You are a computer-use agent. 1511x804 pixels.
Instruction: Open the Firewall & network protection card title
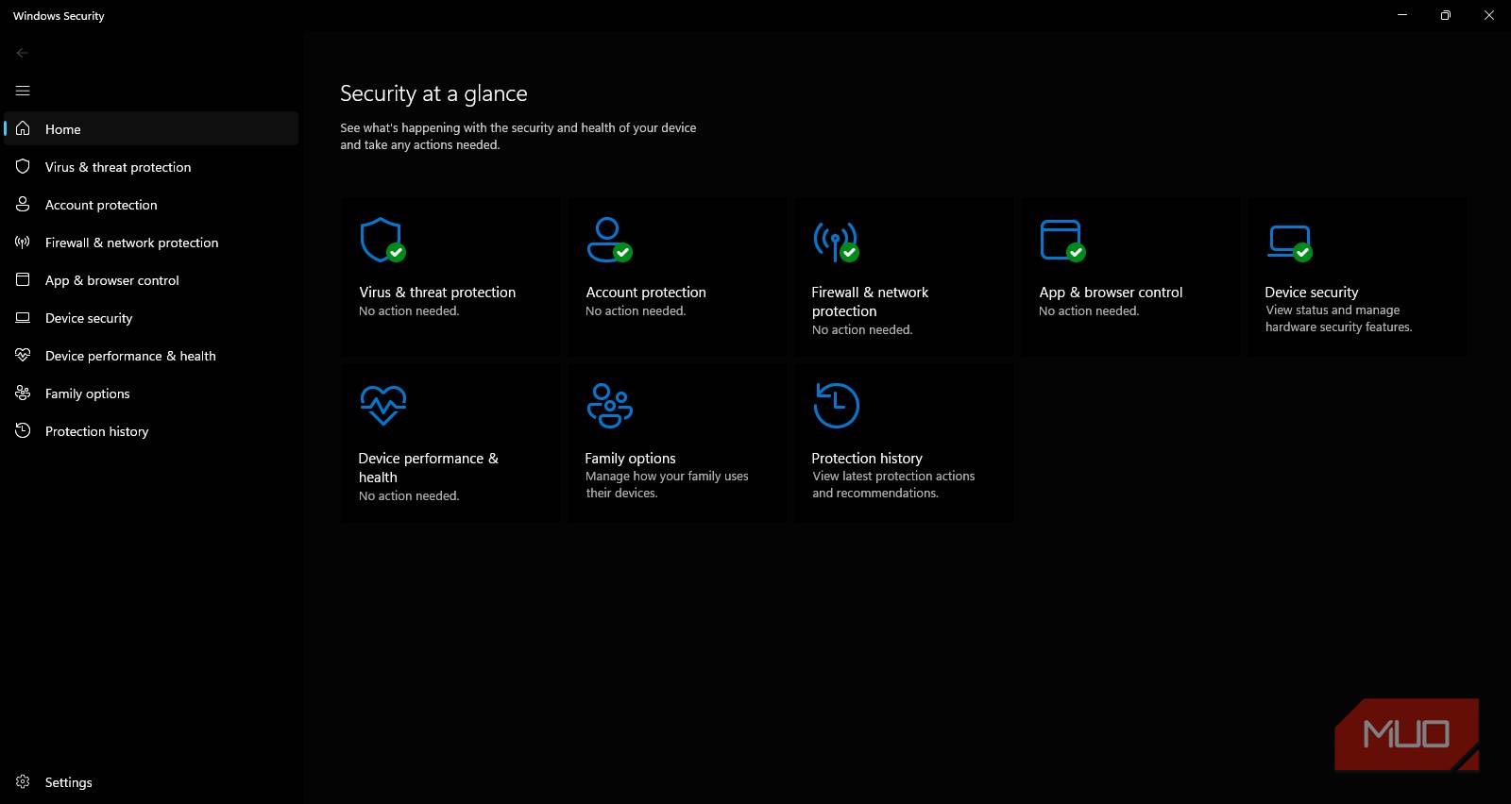870,302
